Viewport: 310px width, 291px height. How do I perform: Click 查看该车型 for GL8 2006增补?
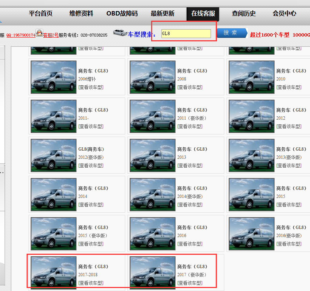tap(91, 87)
